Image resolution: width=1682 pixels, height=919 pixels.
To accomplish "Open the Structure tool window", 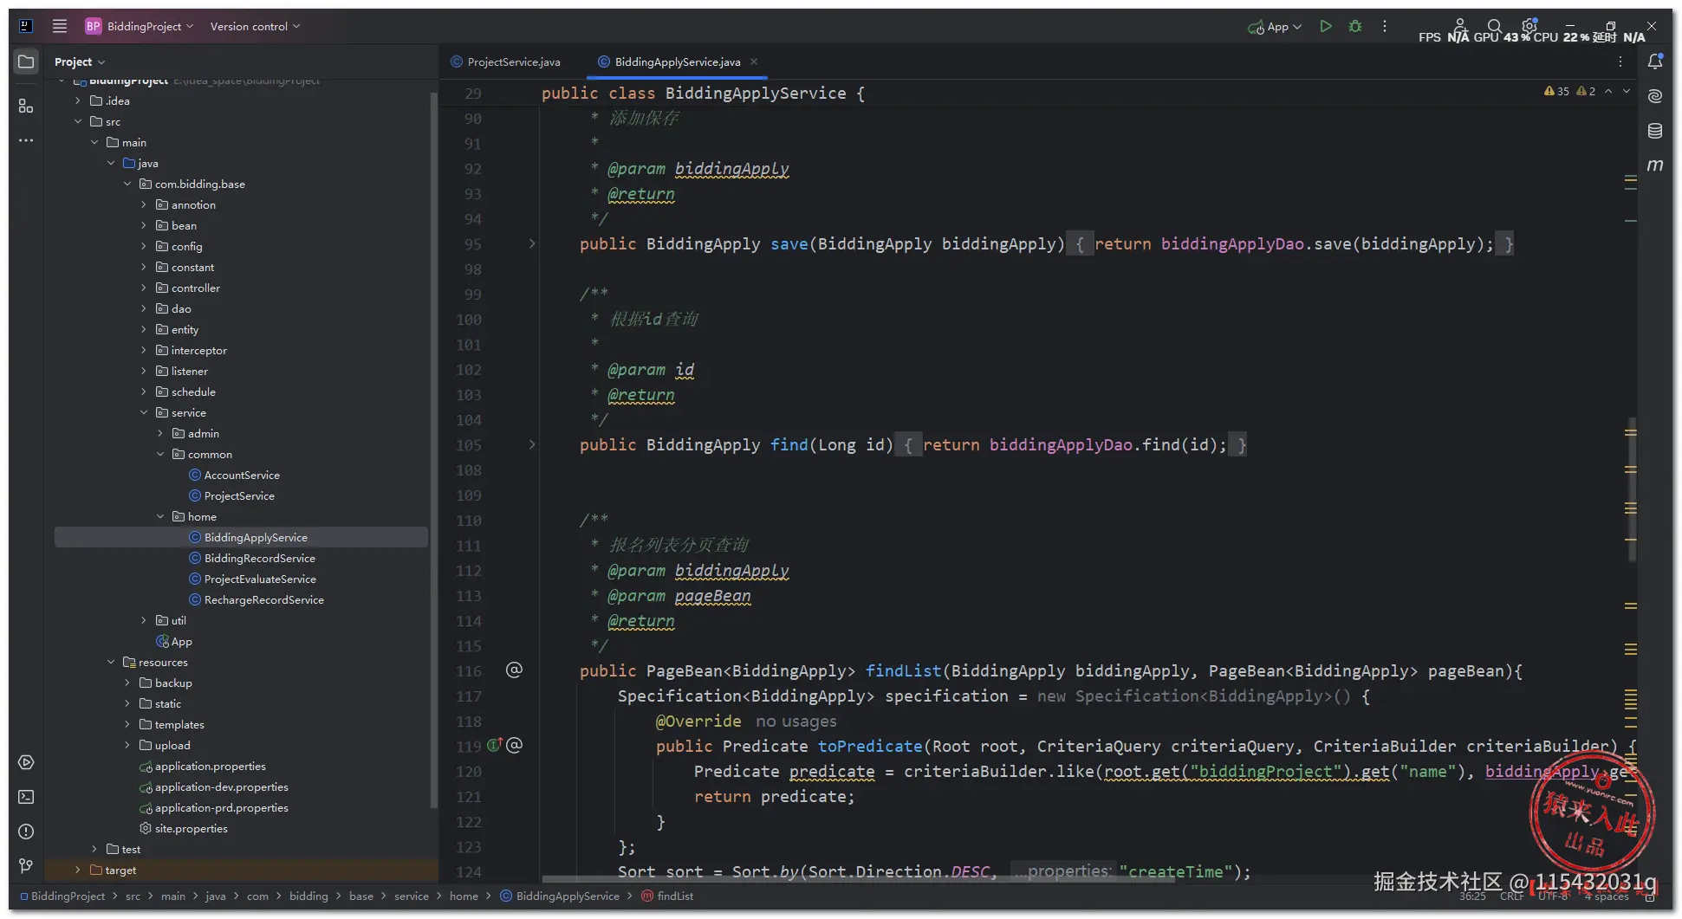I will pos(26,106).
